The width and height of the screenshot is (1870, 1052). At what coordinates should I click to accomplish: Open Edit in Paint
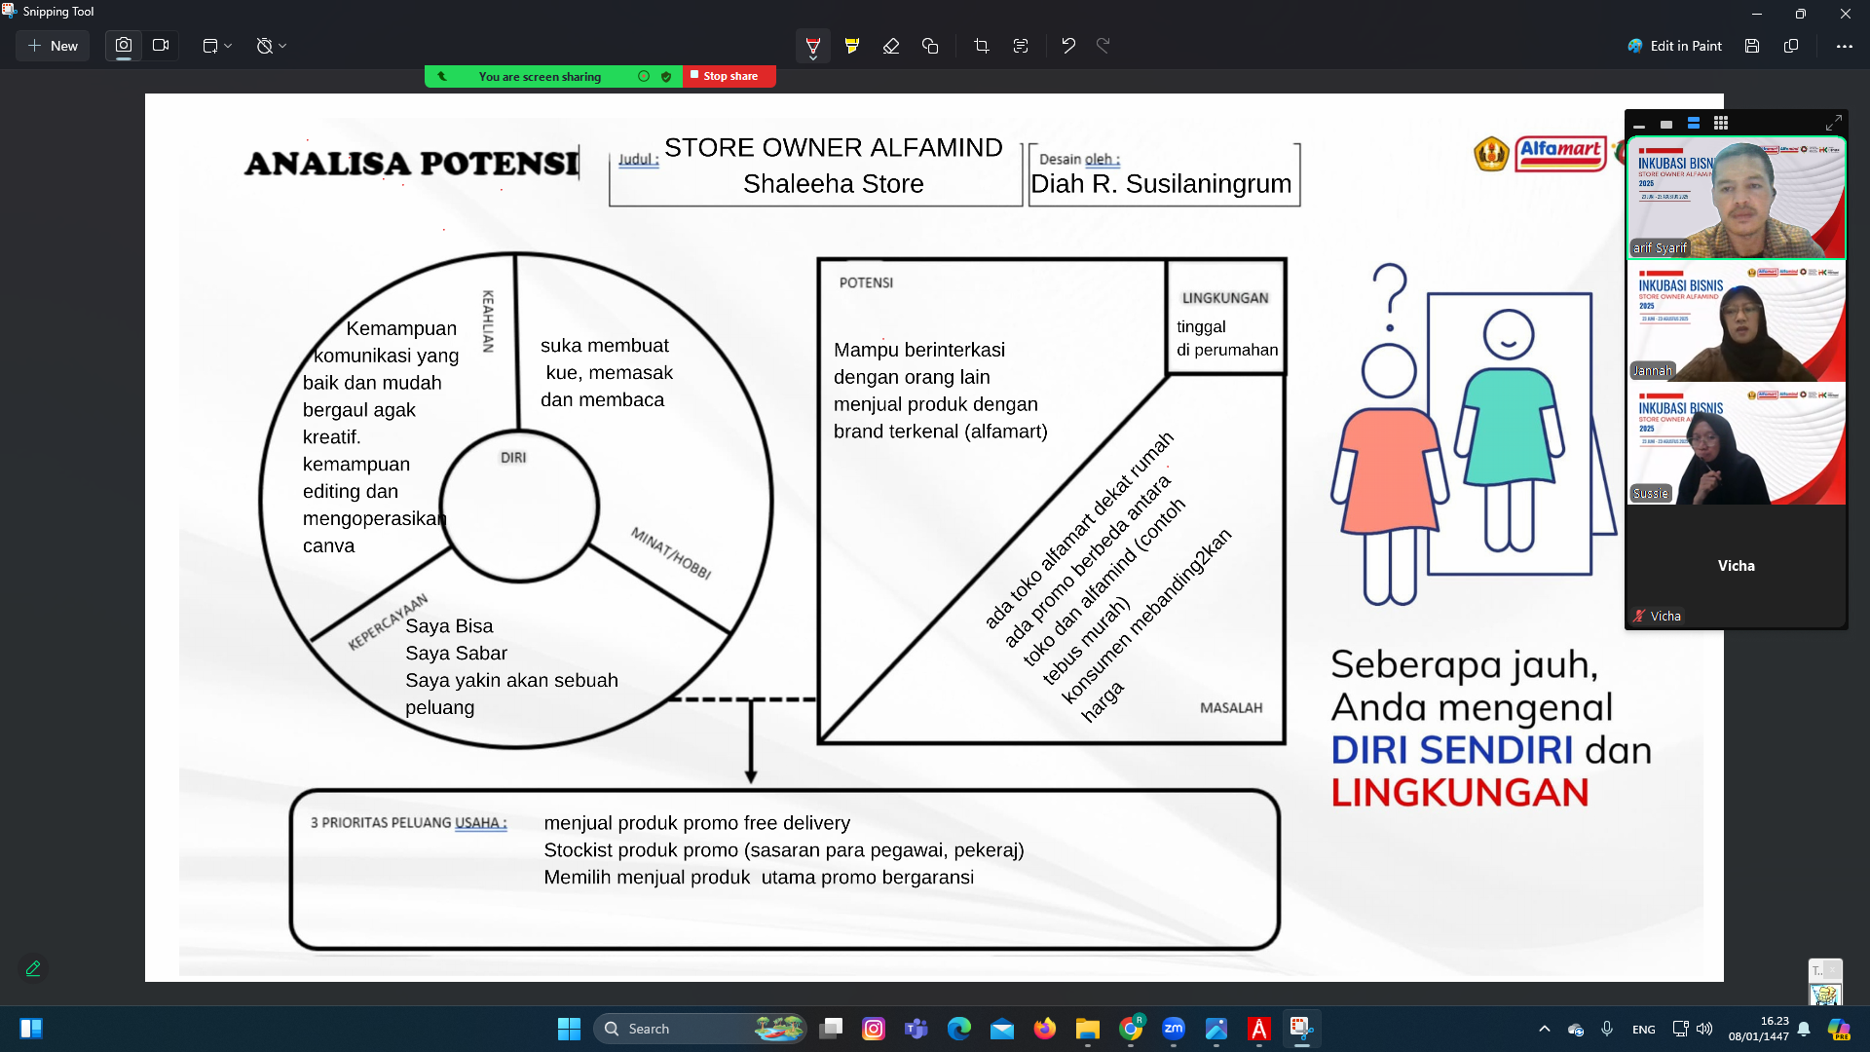point(1674,46)
